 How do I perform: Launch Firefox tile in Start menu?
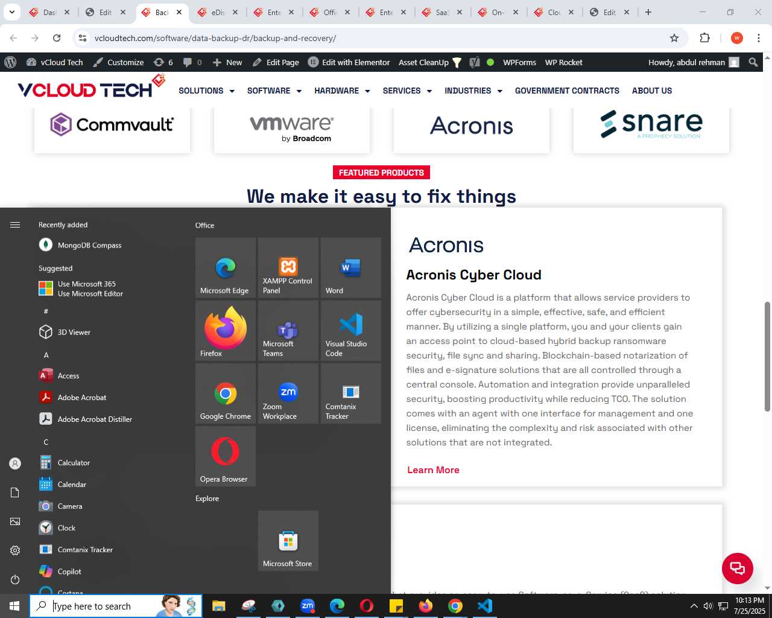226,330
